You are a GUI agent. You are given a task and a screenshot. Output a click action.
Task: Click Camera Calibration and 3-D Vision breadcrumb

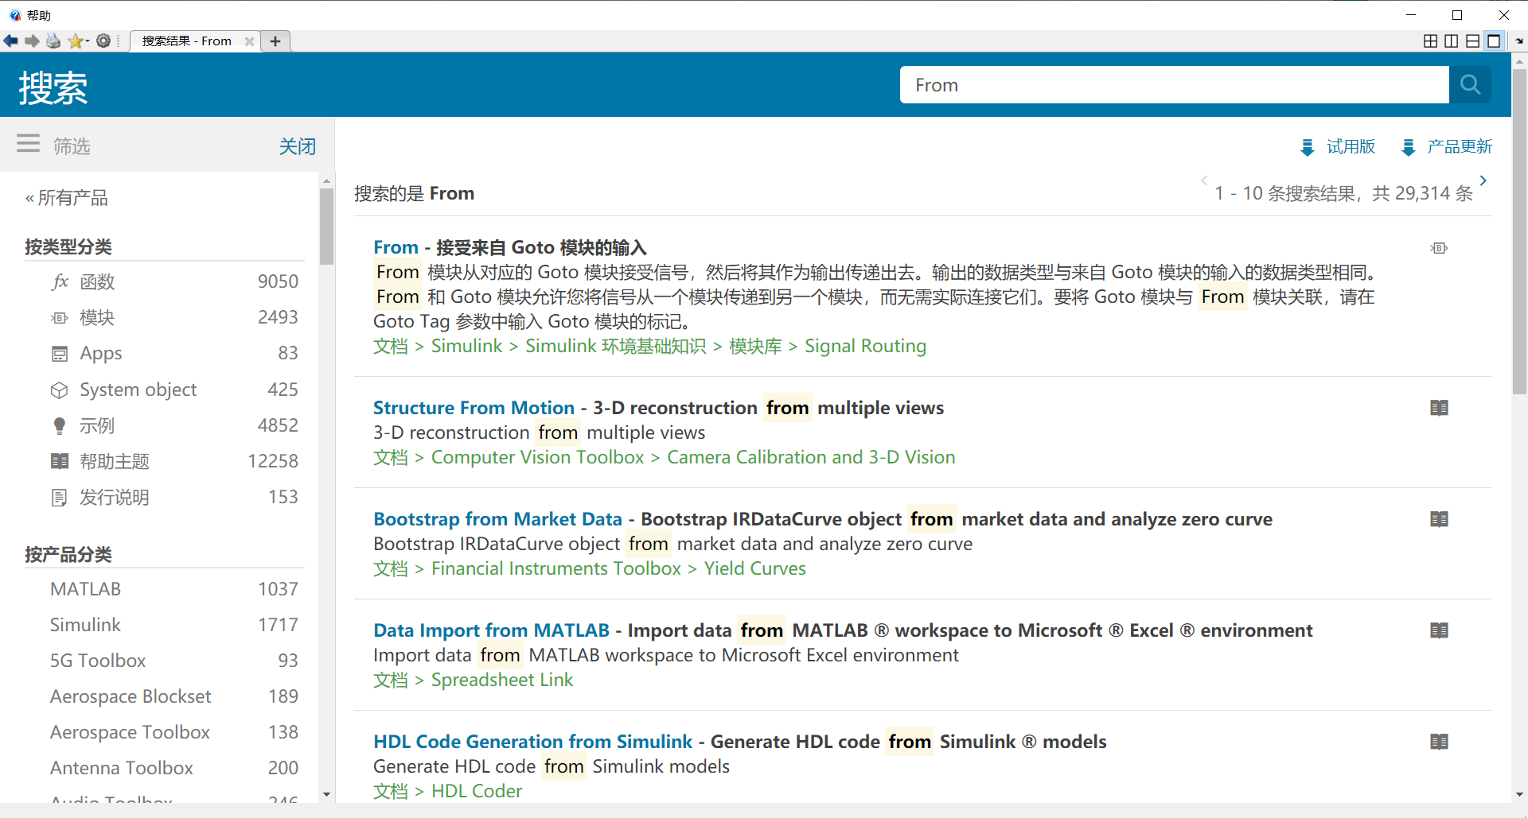[811, 457]
